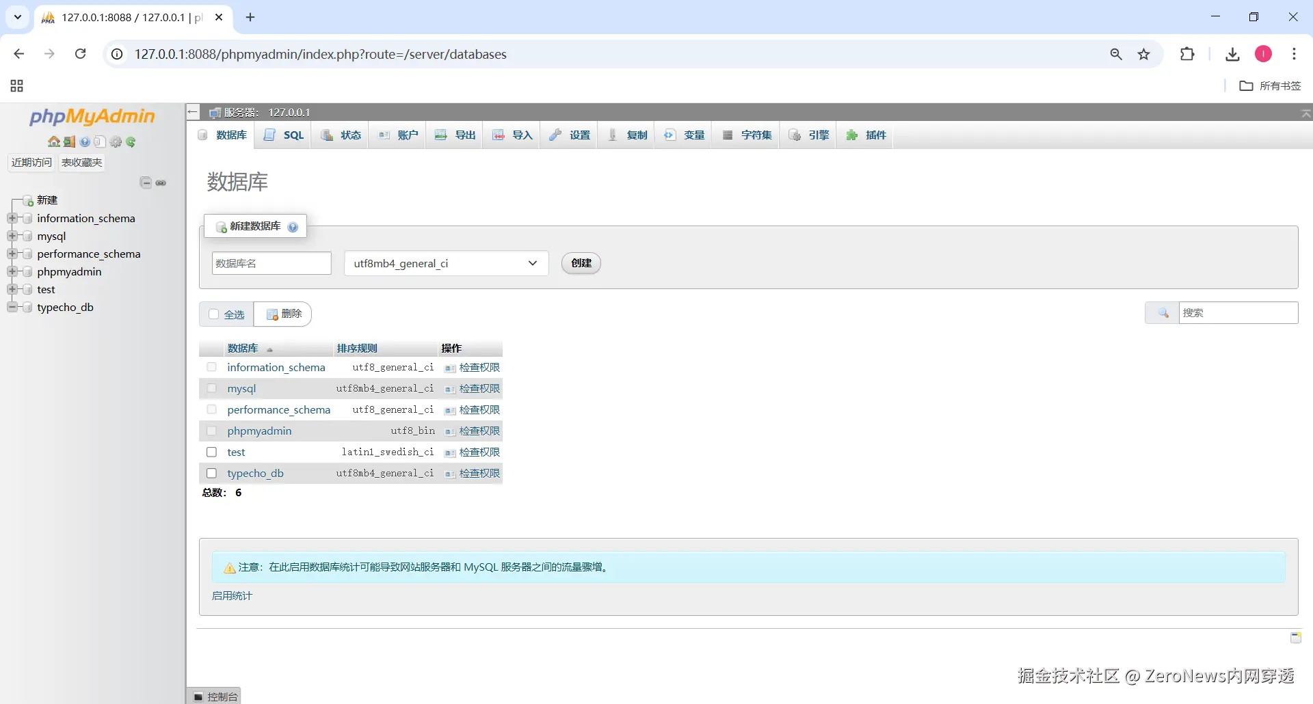Click the help icon beside 新建数据库

293,227
